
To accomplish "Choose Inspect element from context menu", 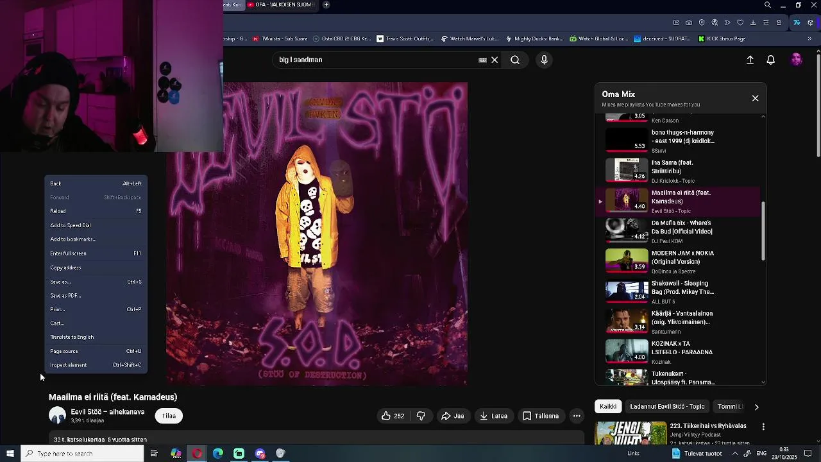I will (x=96, y=365).
